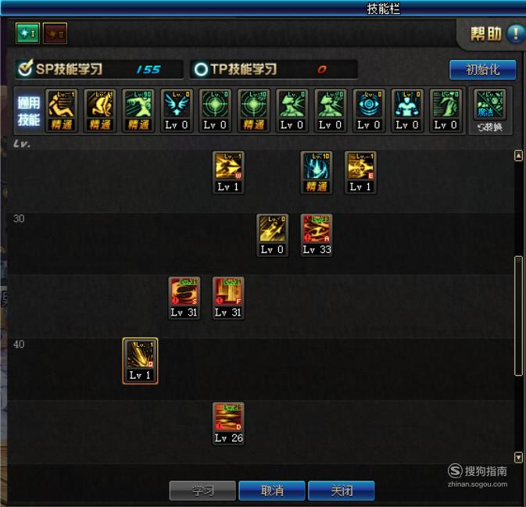This screenshot has width=526, height=507.
Task: Click the highlighted Lv 1 skill at level 40
Action: coord(140,361)
